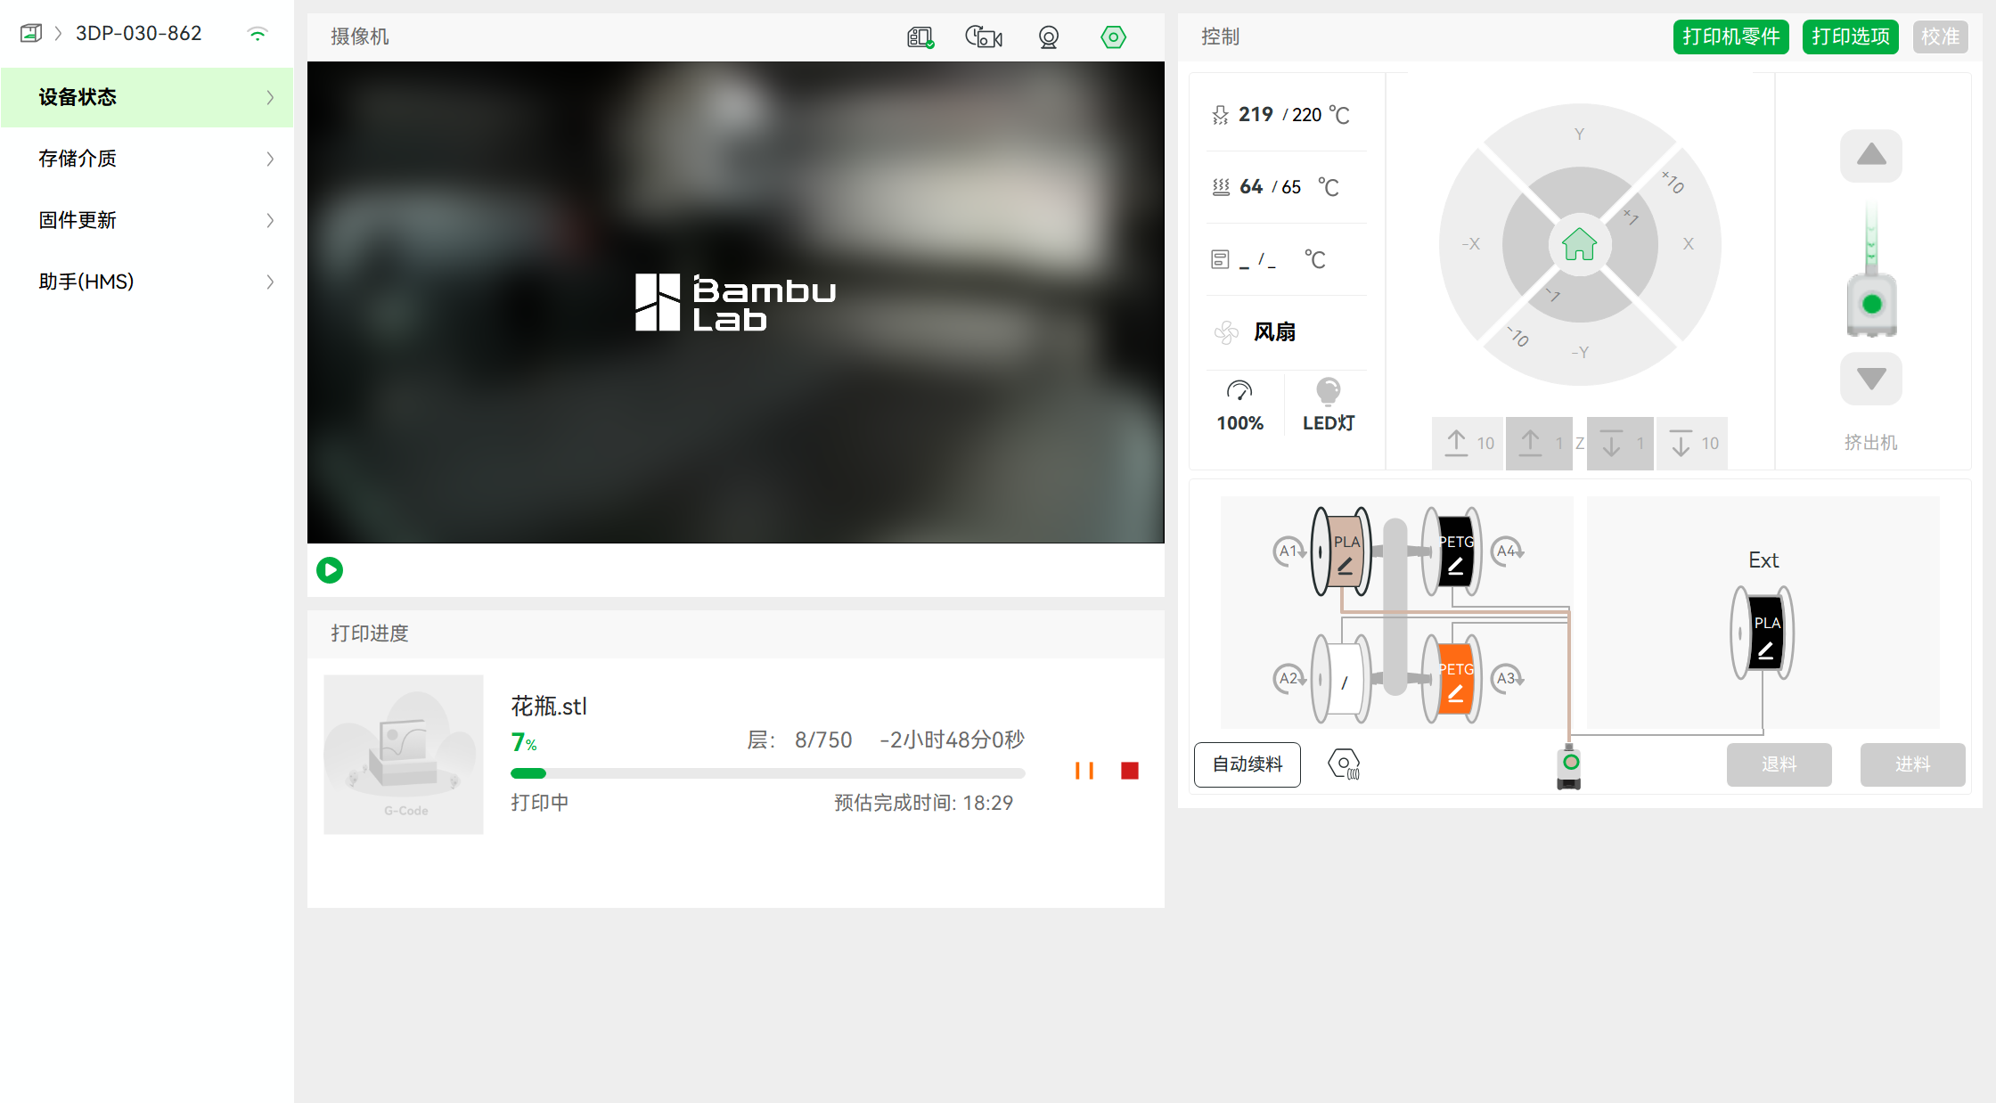Screen dimensions: 1996x1103
Task: Pause the current print job
Action: (x=1084, y=771)
